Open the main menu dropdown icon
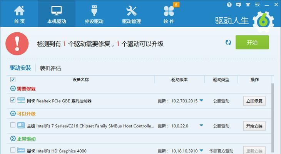The height and width of the screenshot is (154, 281). pyautogui.click(x=258, y=5)
